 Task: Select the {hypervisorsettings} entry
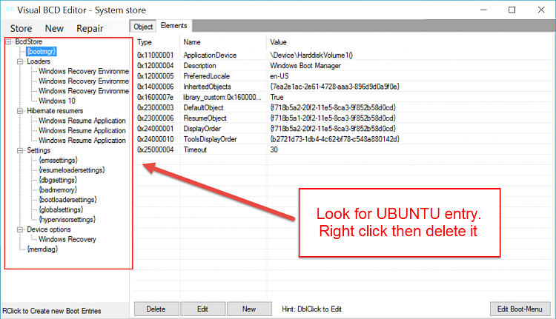point(67,220)
